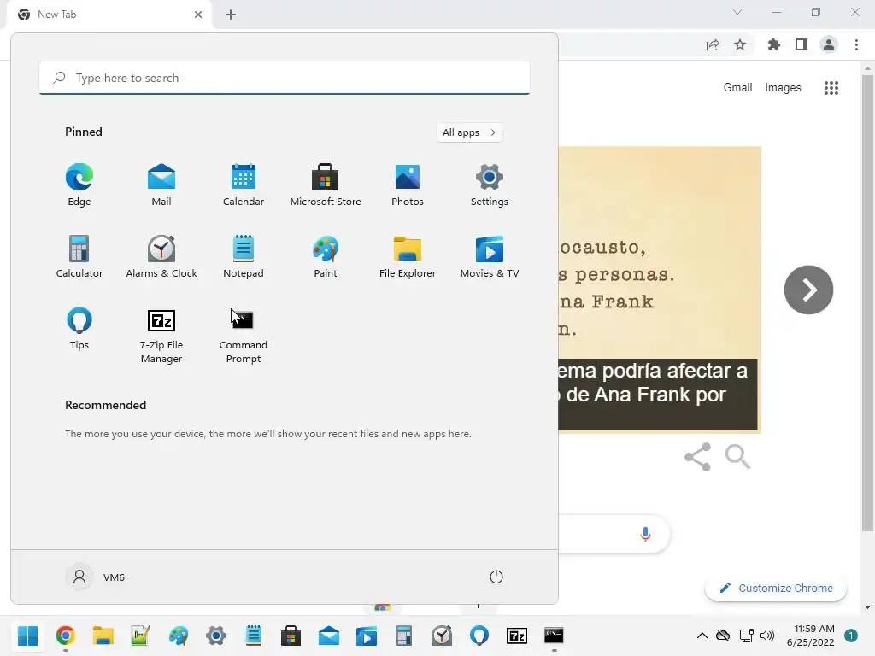Open the volume control in system tray

pyautogui.click(x=767, y=635)
